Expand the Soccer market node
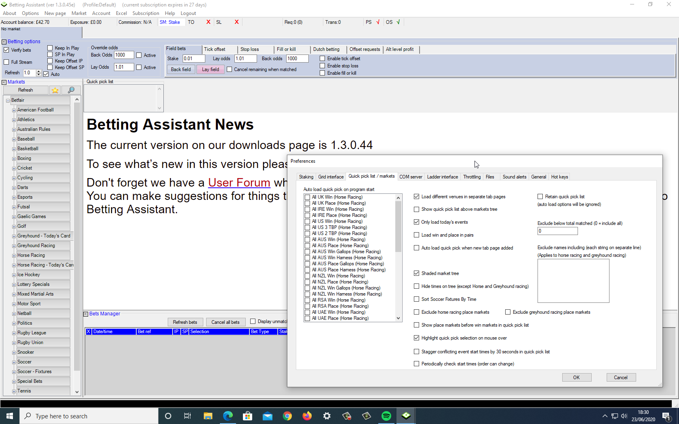Image resolution: width=679 pixels, height=424 pixels. point(14,362)
